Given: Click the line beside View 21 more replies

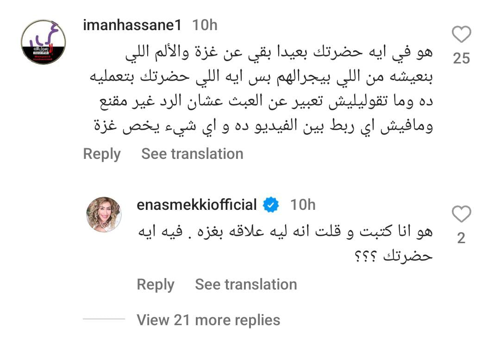Looking at the screenshot, I should (x=104, y=319).
